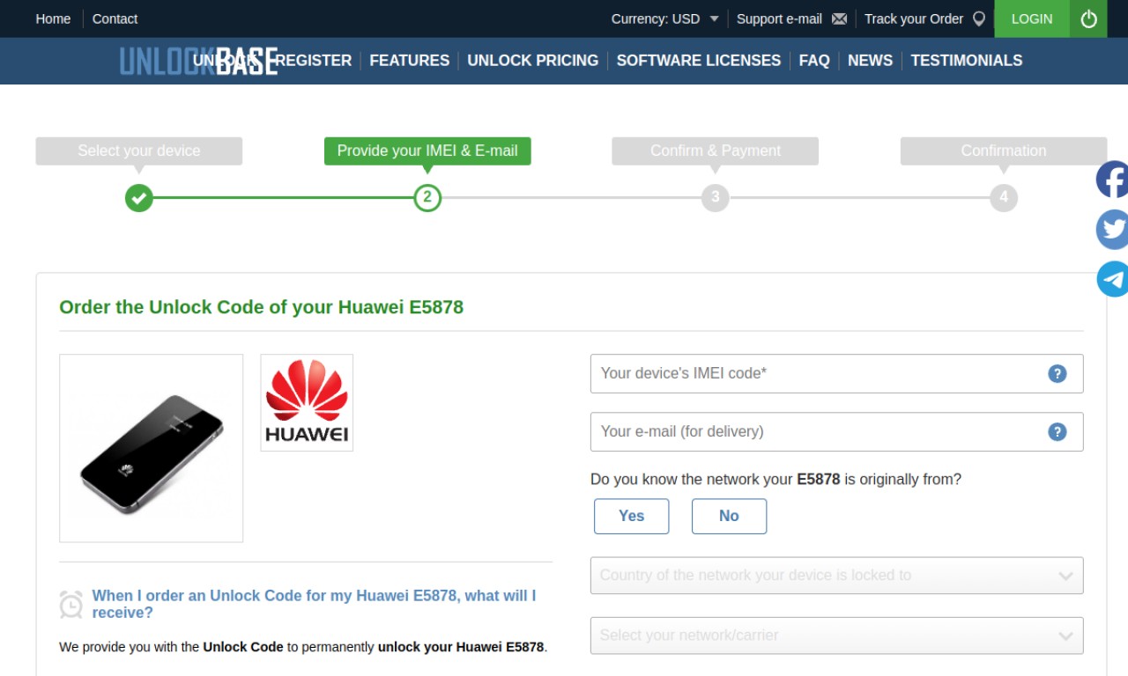Screen dimensions: 1128x676
Task: Expand the country of network dropdown
Action: pyautogui.click(x=836, y=576)
